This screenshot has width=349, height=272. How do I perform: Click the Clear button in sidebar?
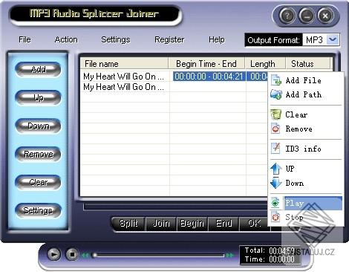[38, 182]
